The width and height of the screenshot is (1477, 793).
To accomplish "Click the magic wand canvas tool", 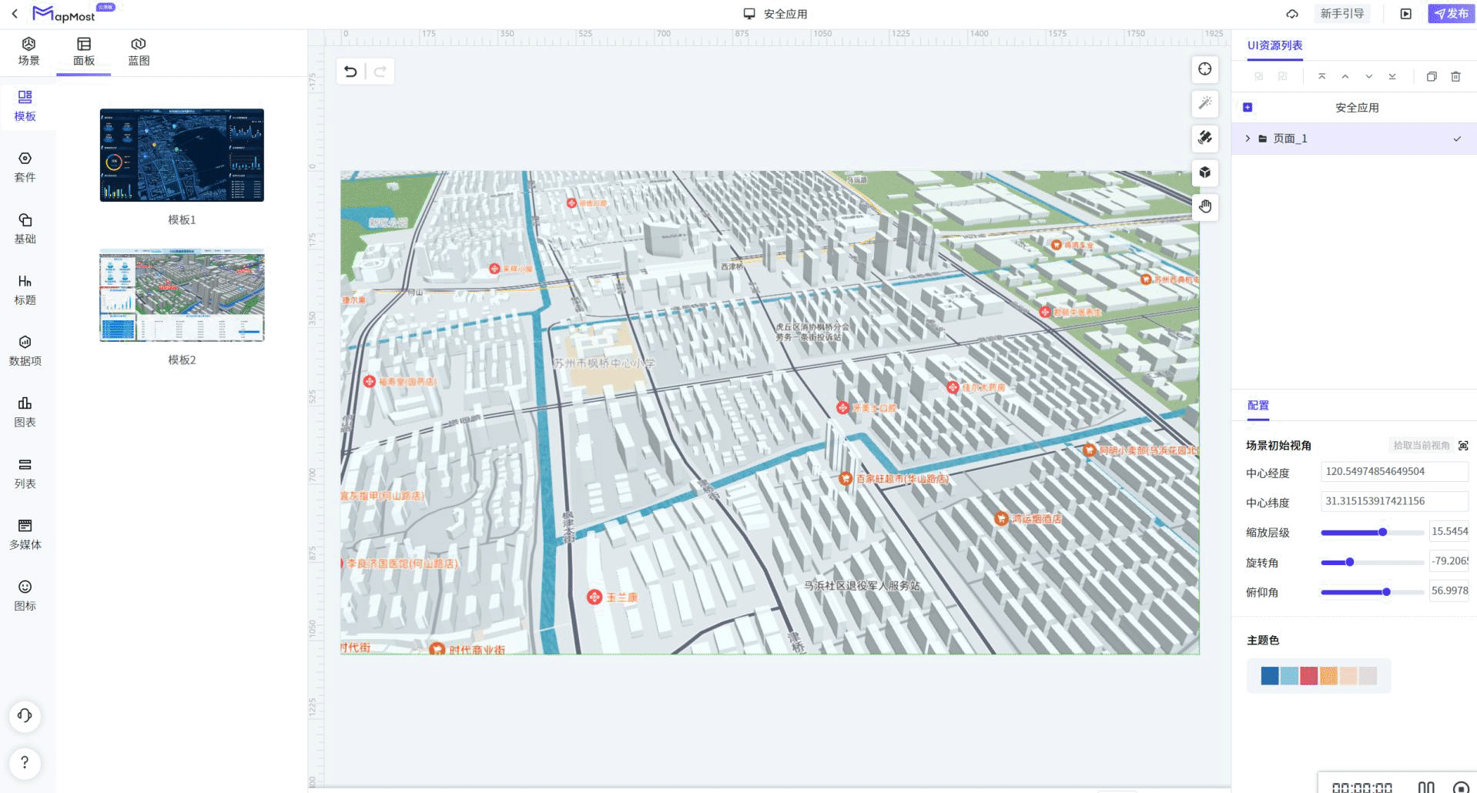I will [x=1205, y=103].
